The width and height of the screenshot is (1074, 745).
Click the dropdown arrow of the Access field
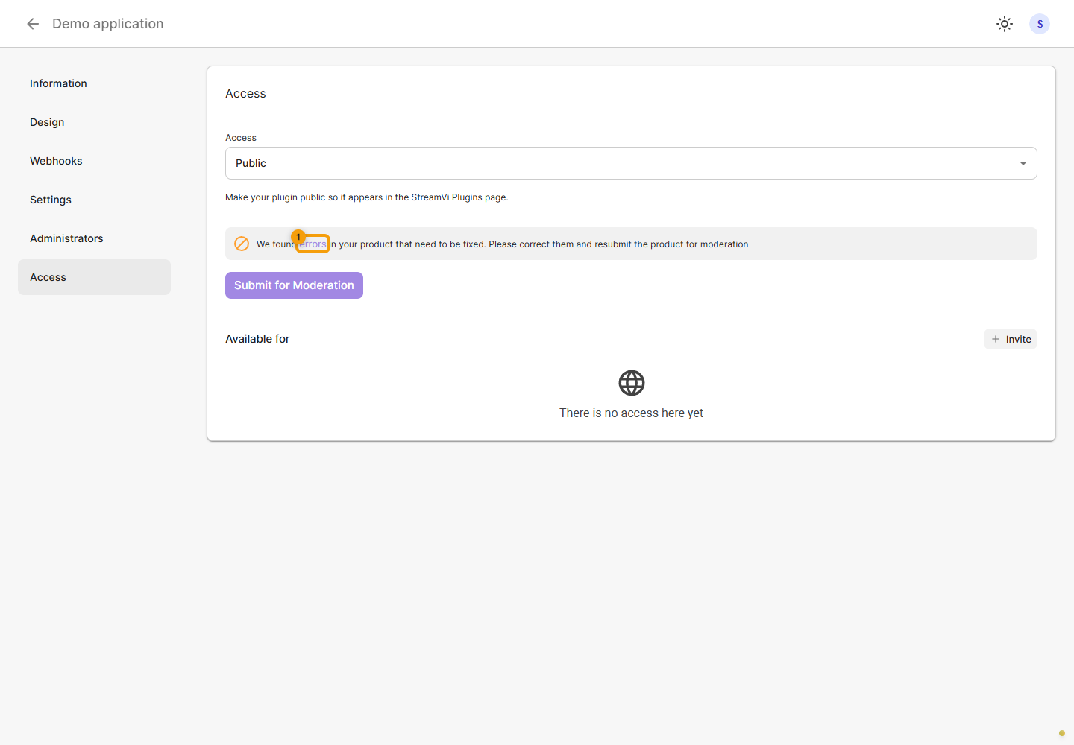click(1023, 163)
